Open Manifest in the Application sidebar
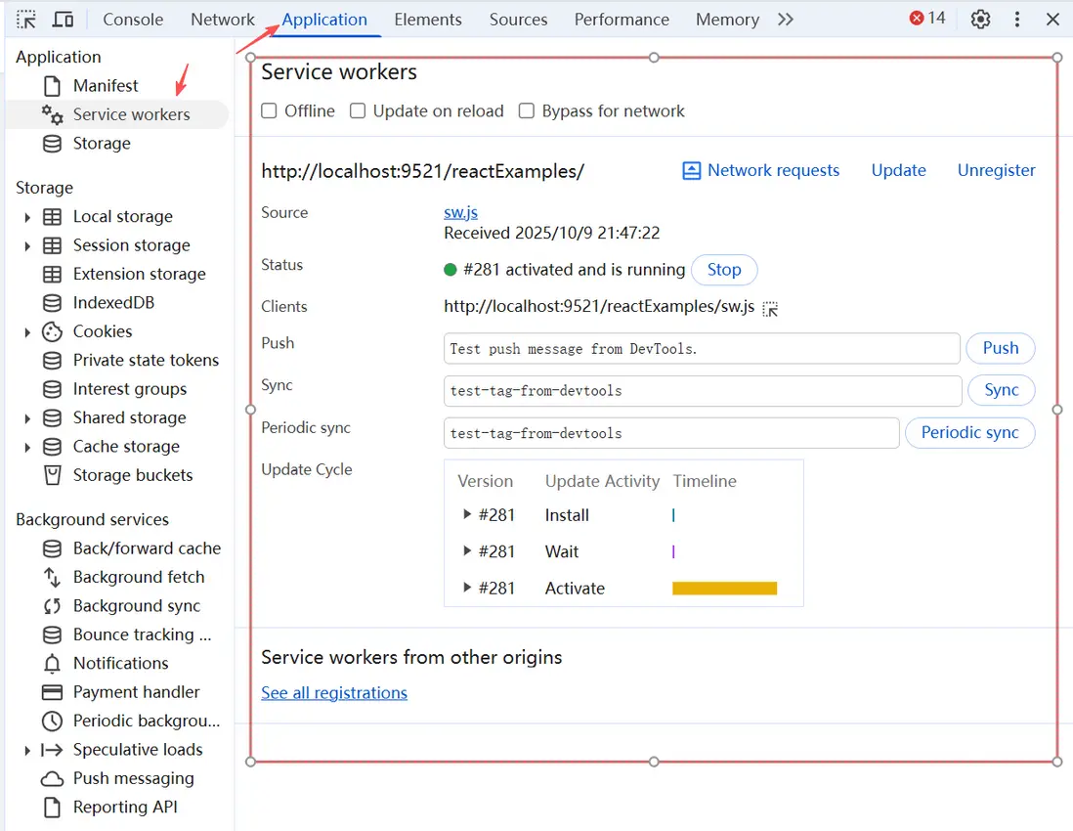Screen dimensions: 1073x831 (105, 86)
